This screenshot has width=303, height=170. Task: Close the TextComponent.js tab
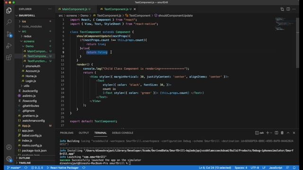point(134,9)
